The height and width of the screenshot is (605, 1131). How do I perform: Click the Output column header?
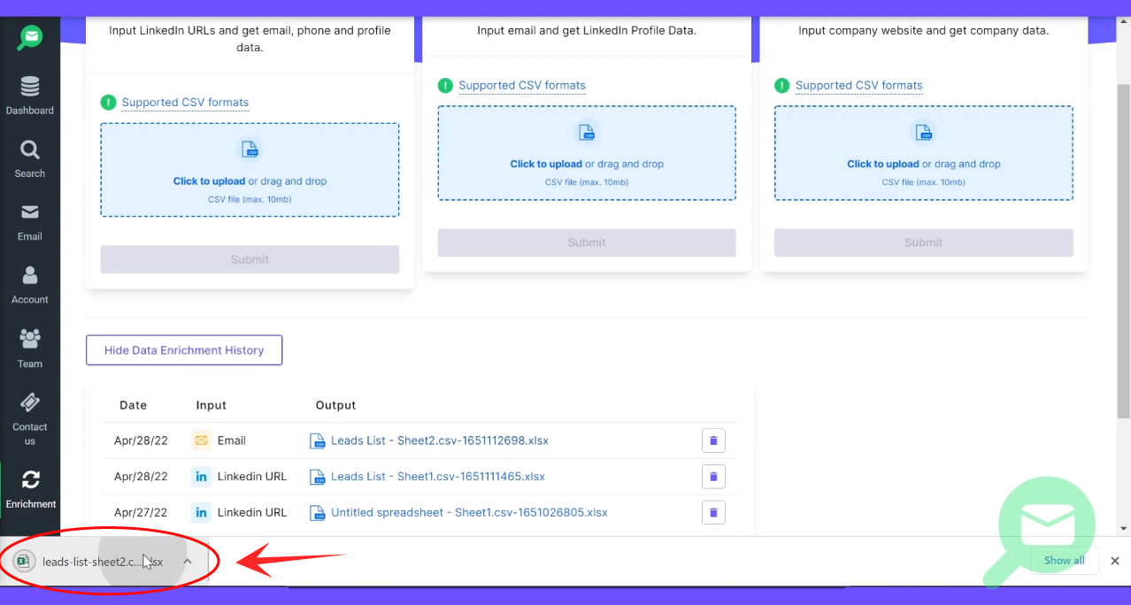[335, 405]
